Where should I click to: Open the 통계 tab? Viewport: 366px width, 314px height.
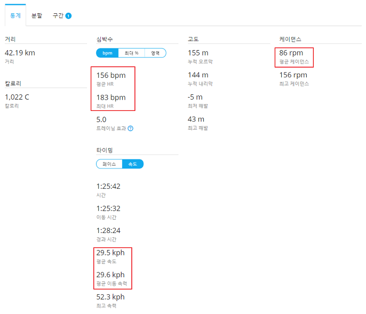point(15,15)
